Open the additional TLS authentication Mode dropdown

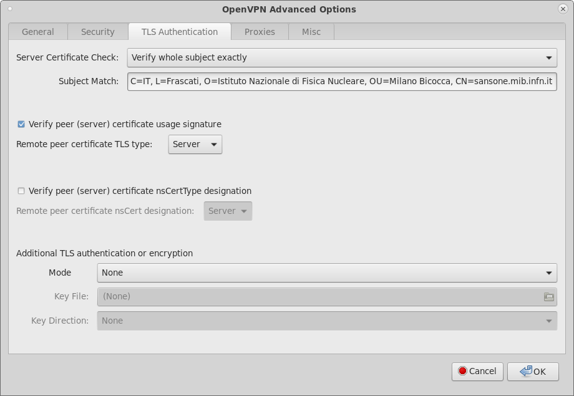327,273
